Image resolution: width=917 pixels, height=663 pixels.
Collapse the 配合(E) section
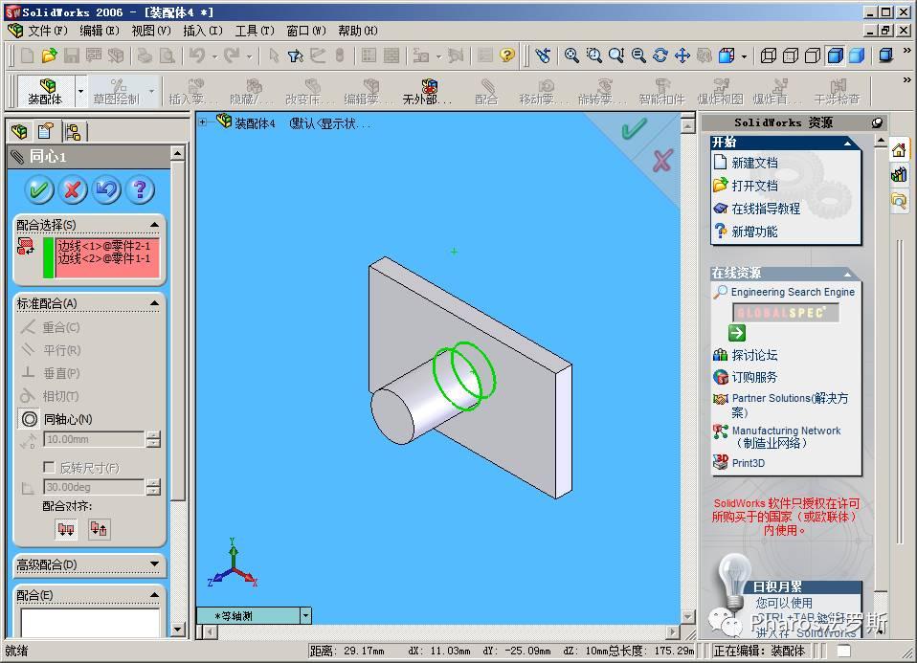click(154, 595)
